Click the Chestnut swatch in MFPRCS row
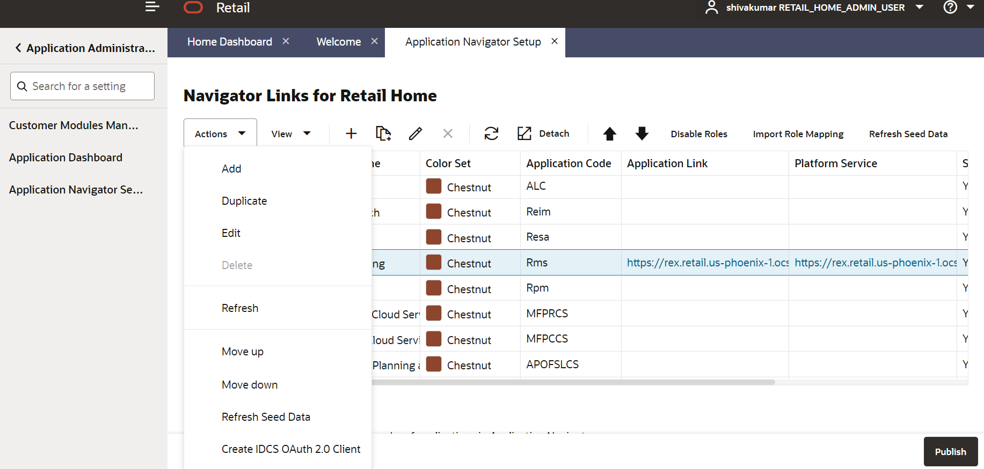 [434, 313]
